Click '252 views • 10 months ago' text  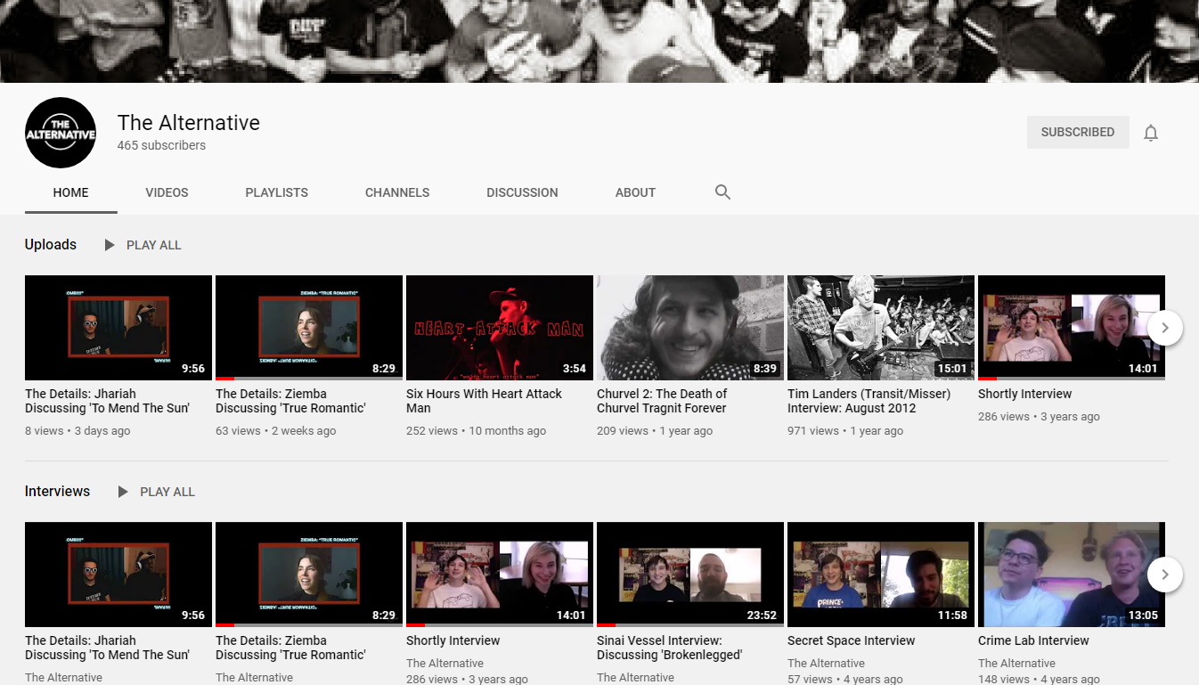476,430
